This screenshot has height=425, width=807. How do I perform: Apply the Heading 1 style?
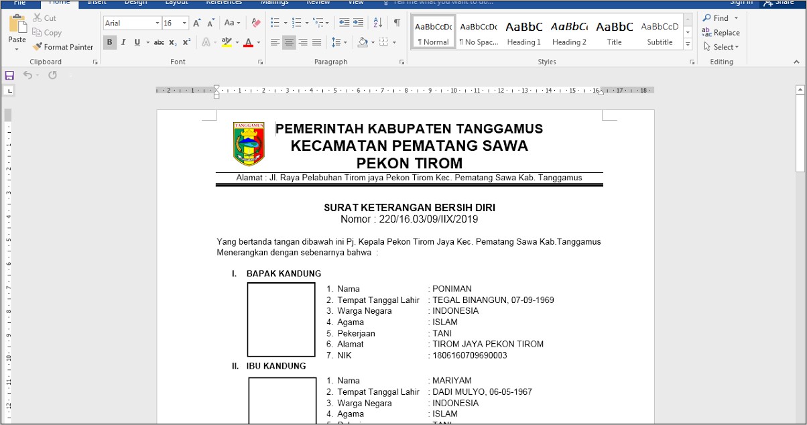[x=524, y=32]
